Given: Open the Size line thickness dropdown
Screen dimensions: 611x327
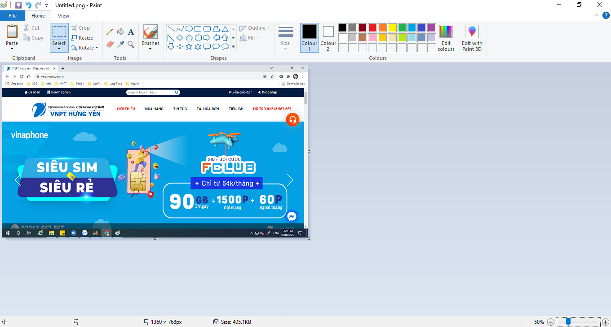Looking at the screenshot, I should pyautogui.click(x=285, y=37).
